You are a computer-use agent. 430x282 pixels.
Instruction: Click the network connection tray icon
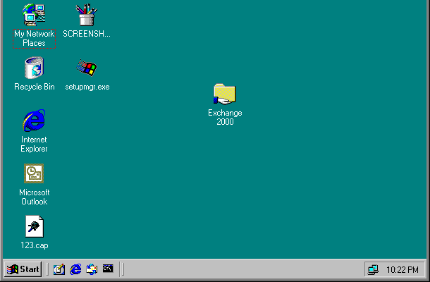[373, 269]
